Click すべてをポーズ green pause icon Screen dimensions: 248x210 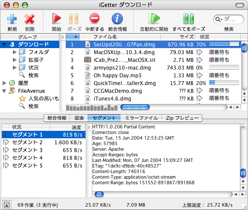[188, 18]
